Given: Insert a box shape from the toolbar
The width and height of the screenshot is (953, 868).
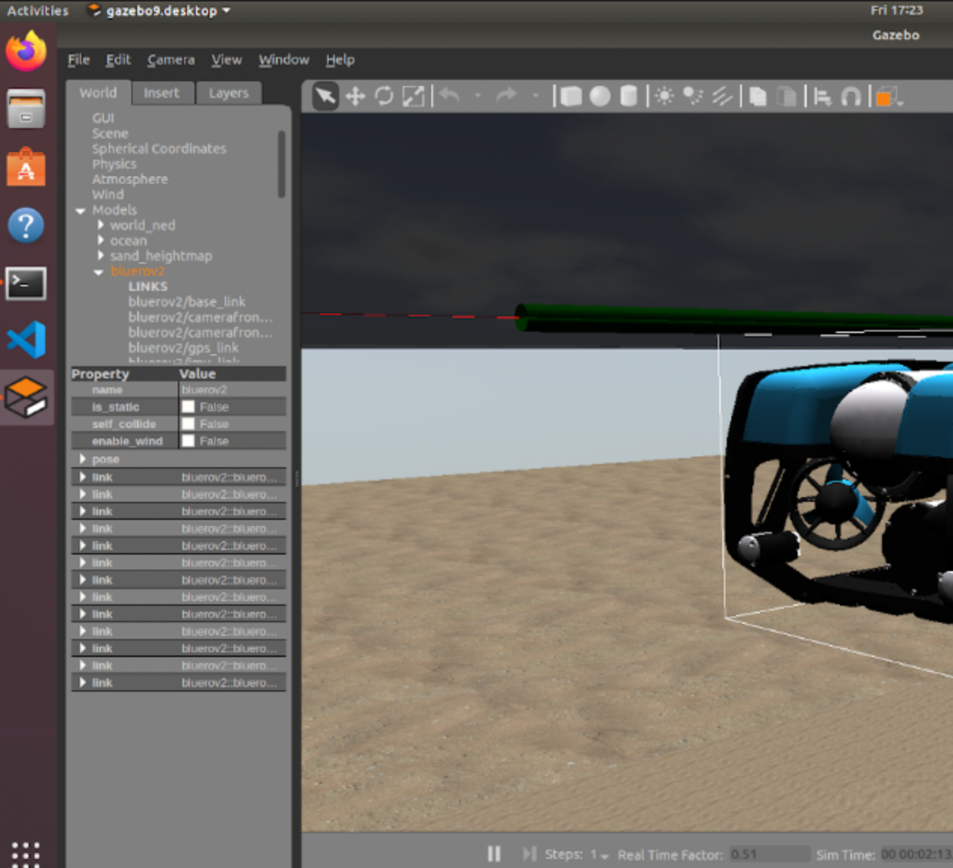Looking at the screenshot, I should (x=571, y=96).
